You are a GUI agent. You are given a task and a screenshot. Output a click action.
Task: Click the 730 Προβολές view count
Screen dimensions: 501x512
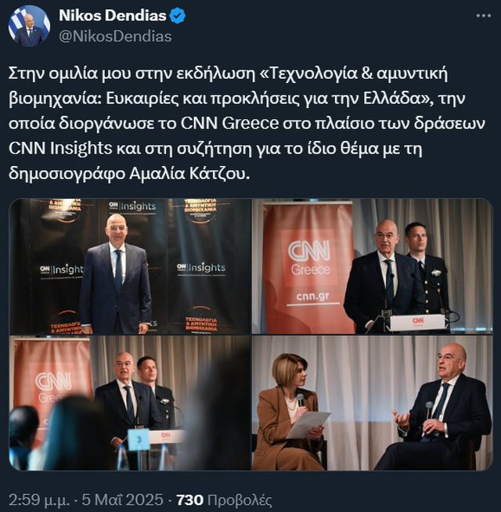click(x=224, y=500)
